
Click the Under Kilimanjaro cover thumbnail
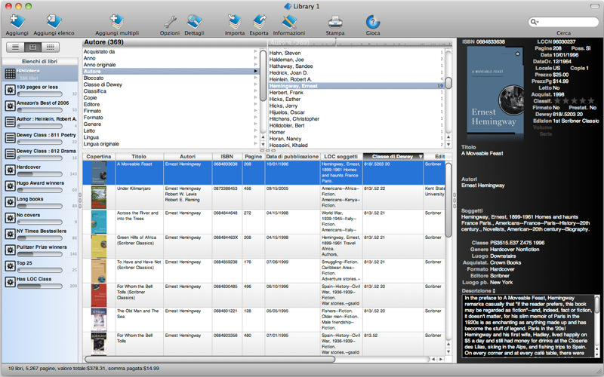99,198
